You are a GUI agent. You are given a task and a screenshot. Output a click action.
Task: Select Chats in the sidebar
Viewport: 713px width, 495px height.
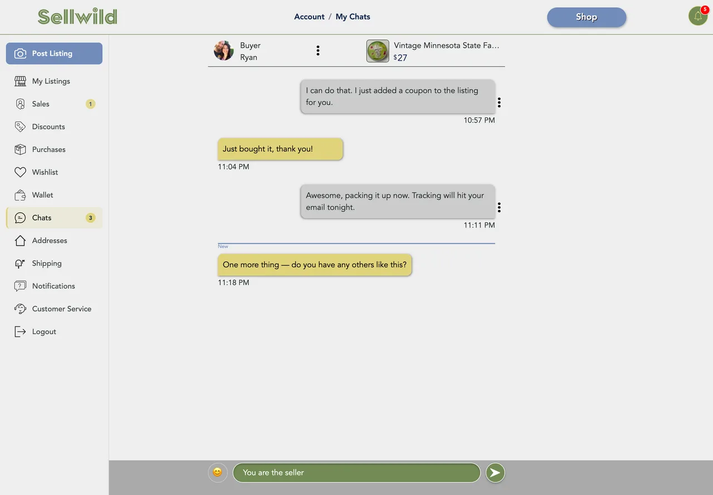54,218
